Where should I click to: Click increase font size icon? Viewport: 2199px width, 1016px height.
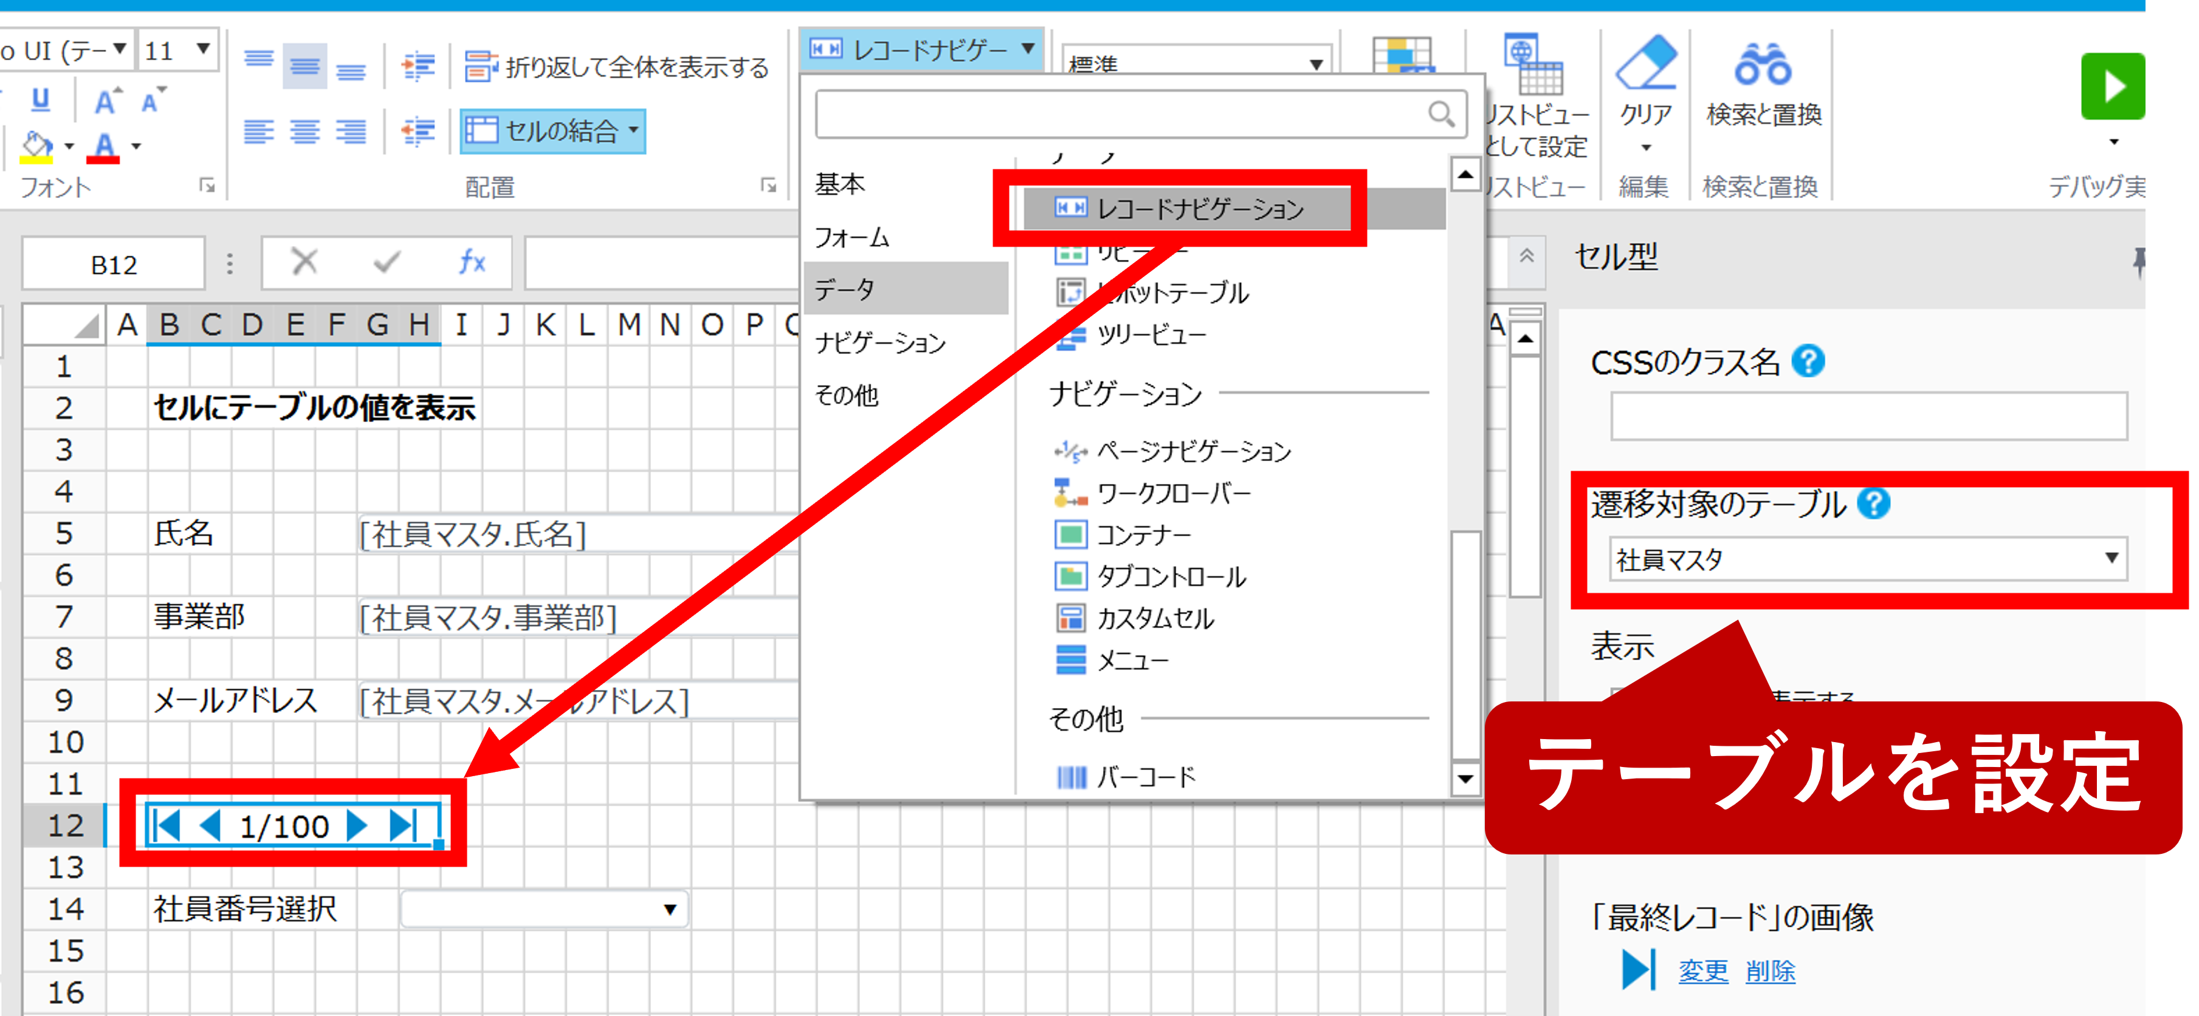[x=108, y=101]
